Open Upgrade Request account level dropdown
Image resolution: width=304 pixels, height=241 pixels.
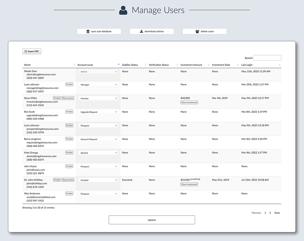(x=98, y=112)
